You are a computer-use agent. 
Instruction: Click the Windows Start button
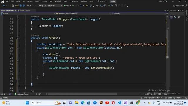click(x=27, y=103)
